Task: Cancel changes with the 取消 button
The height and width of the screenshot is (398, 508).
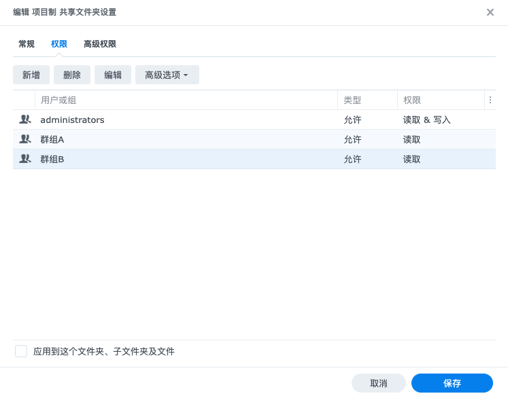Action: coord(379,383)
